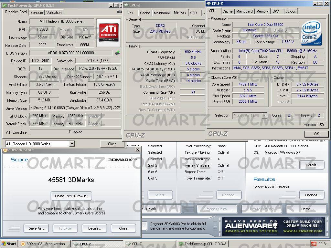Click Details button in 3DMark system panel
This screenshot has height=248, width=331.
[x=313, y=165]
